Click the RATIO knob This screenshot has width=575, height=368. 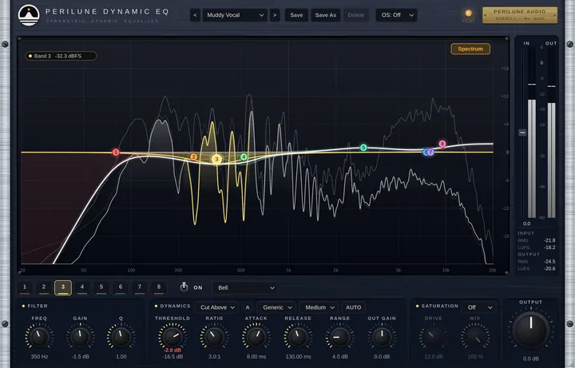214,338
